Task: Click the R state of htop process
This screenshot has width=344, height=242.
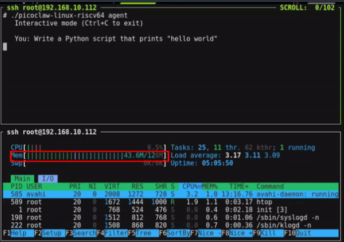Action: coord(173,202)
